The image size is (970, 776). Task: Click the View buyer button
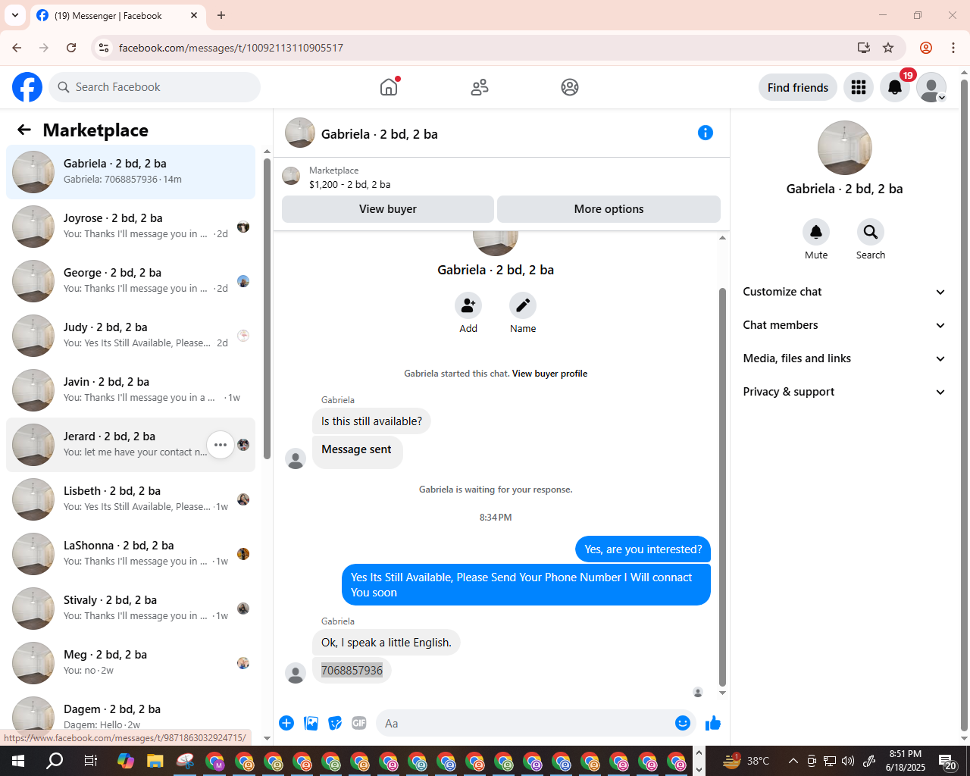click(388, 209)
